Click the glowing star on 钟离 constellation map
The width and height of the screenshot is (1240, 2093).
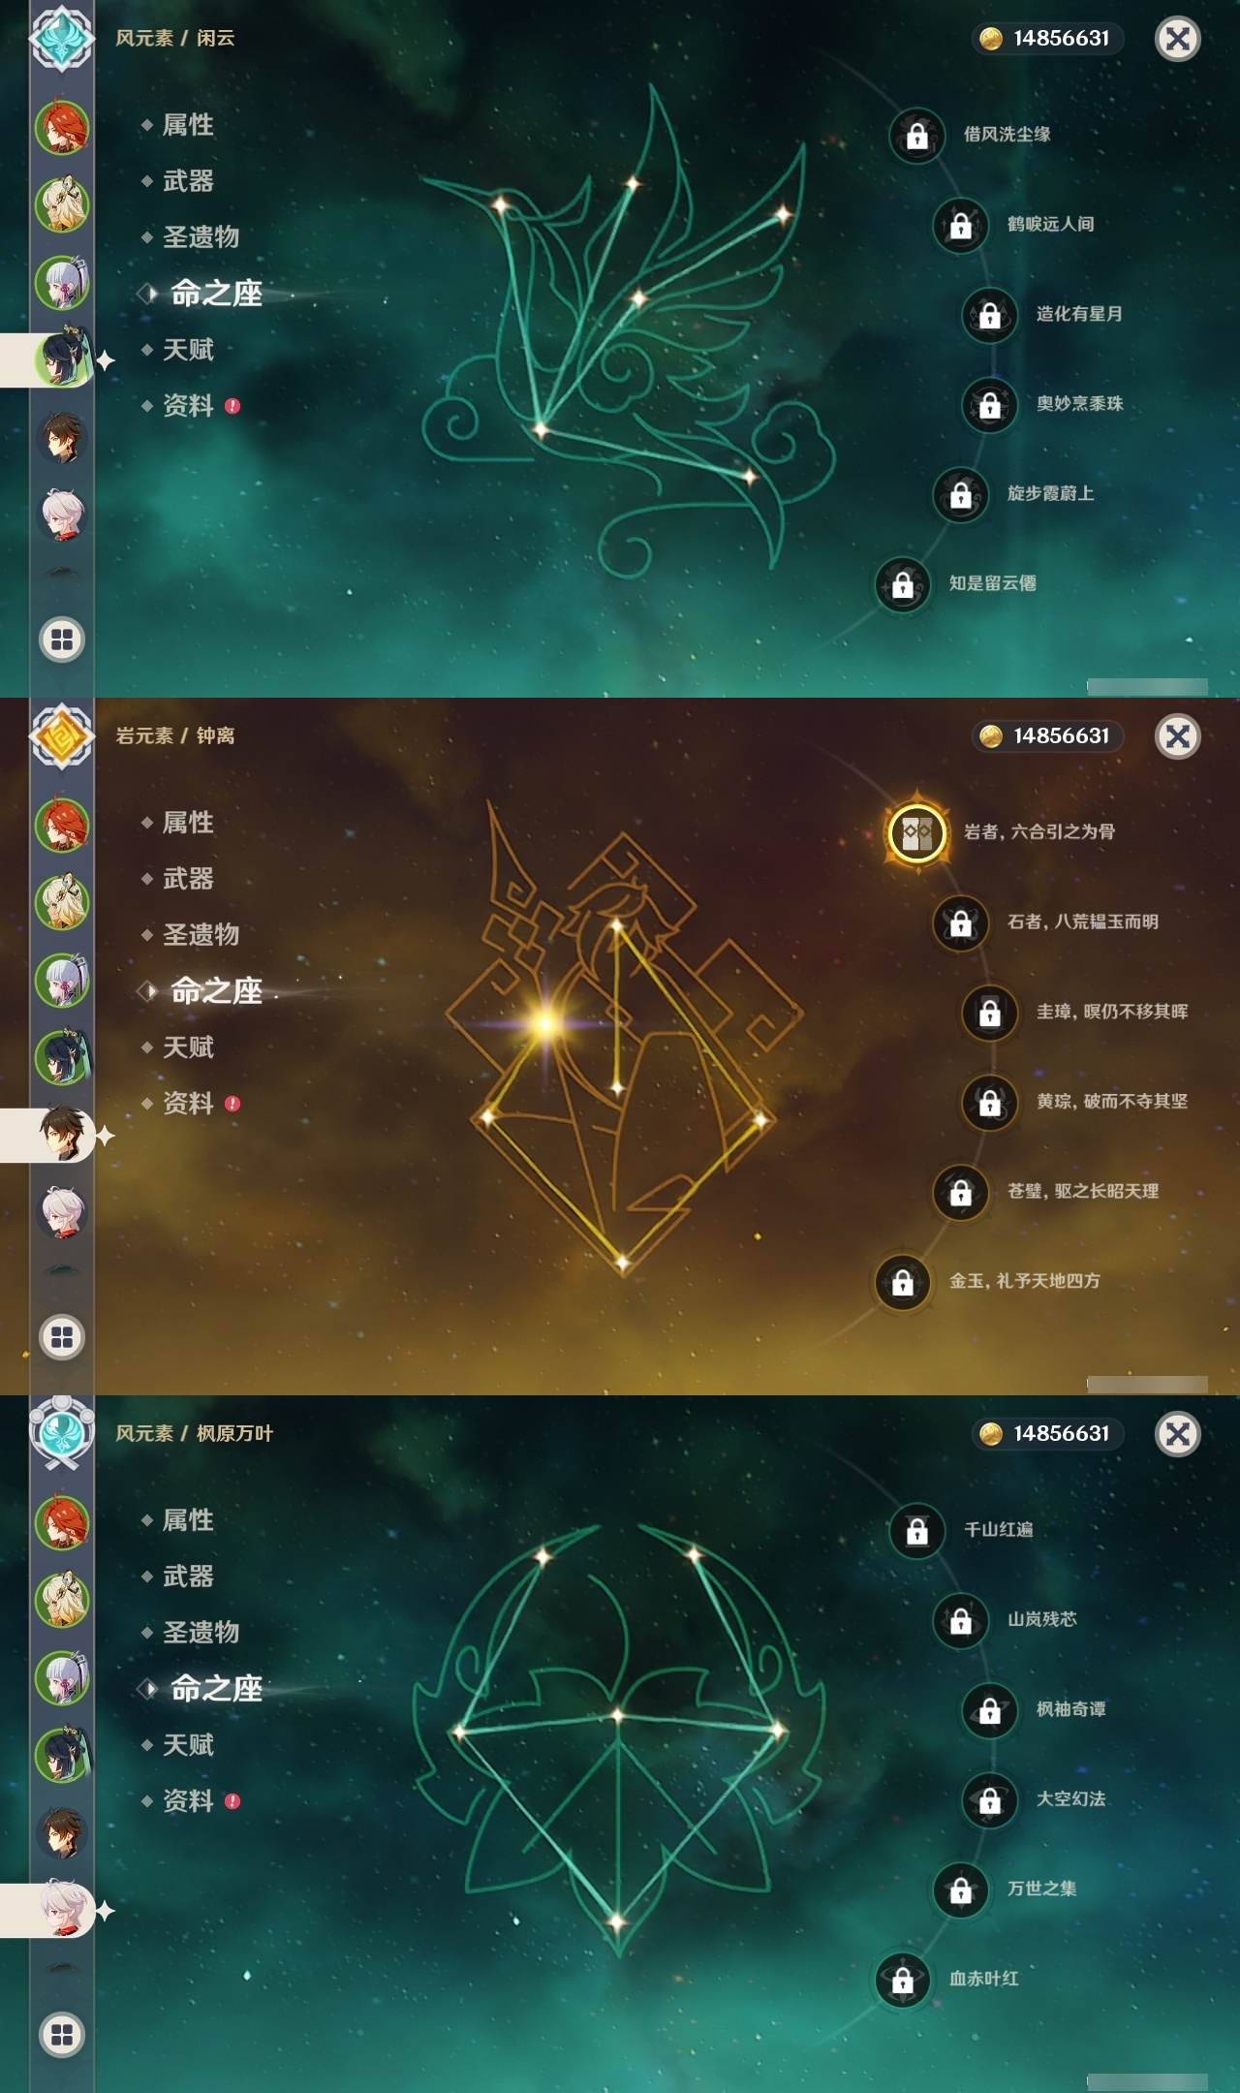[x=545, y=1023]
